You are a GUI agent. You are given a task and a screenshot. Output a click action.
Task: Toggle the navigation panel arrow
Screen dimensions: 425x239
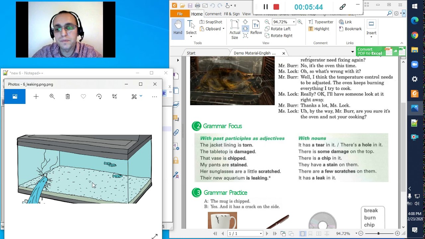click(178, 60)
